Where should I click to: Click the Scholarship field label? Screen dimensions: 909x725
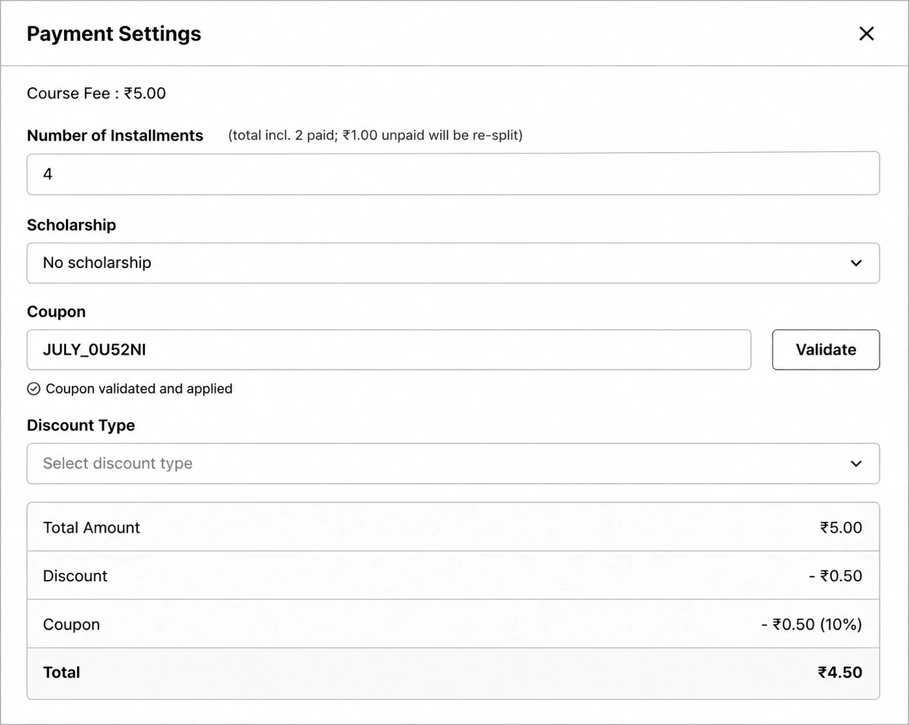tap(71, 225)
